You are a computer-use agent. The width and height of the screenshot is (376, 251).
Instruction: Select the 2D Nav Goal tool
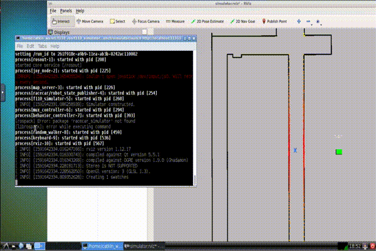coord(243,21)
